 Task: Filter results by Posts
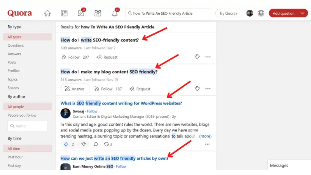coord(12,62)
